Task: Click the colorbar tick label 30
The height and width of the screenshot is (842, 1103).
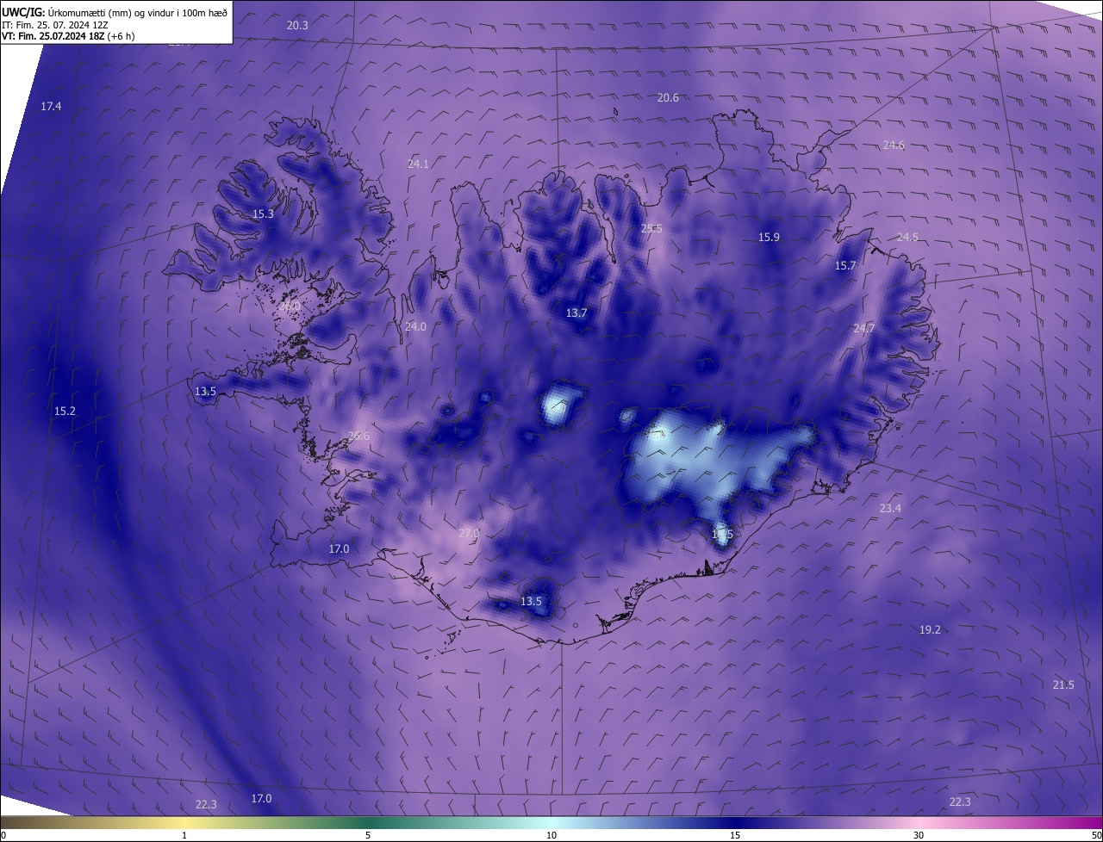Action: (919, 835)
